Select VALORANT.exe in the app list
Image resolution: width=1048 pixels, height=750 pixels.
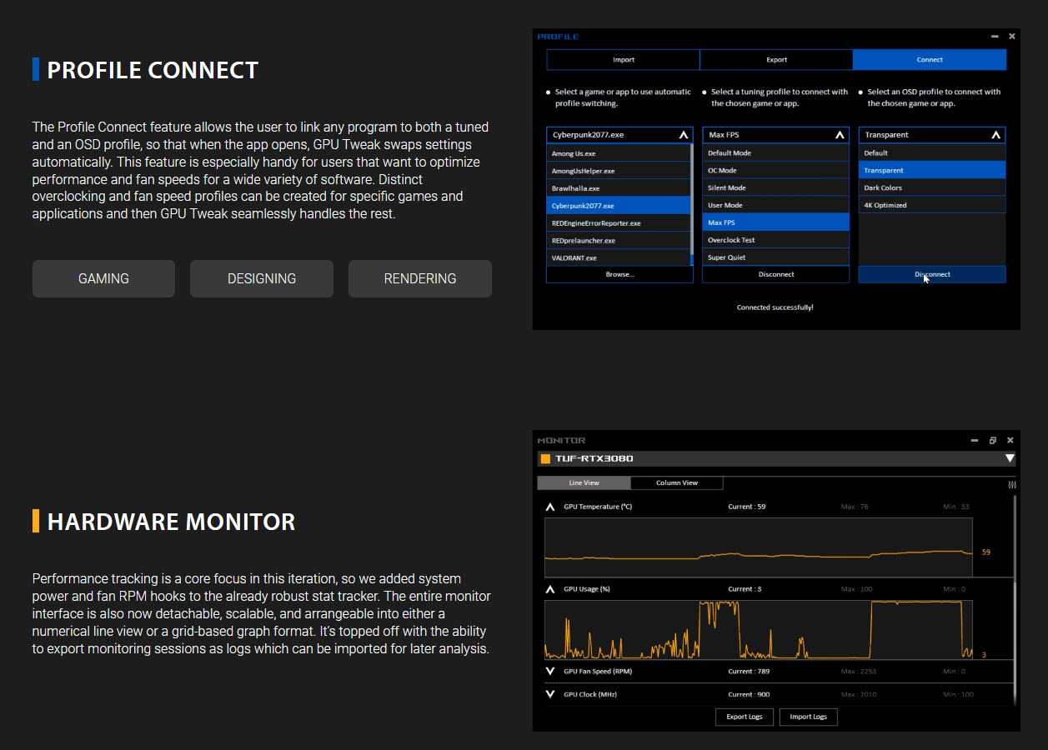(x=619, y=258)
